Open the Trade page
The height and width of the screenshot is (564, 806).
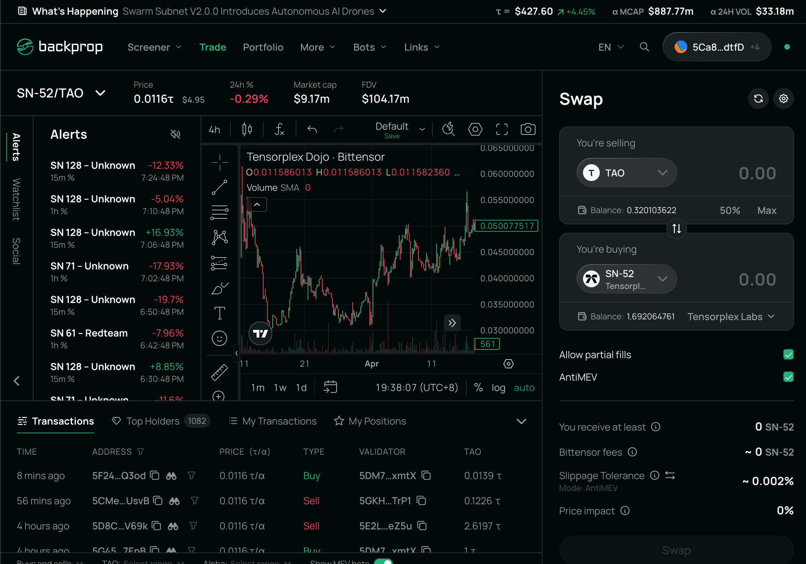pos(213,47)
